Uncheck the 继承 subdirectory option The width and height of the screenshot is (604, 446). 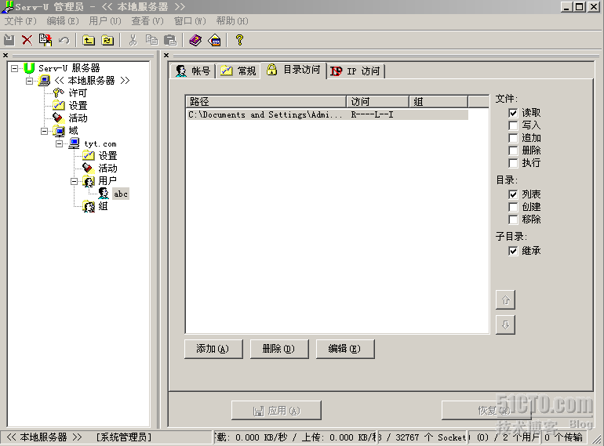coord(513,251)
